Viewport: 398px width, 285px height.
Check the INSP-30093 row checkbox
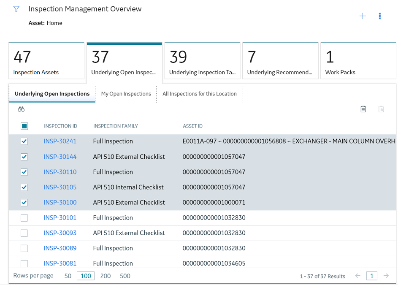click(24, 233)
